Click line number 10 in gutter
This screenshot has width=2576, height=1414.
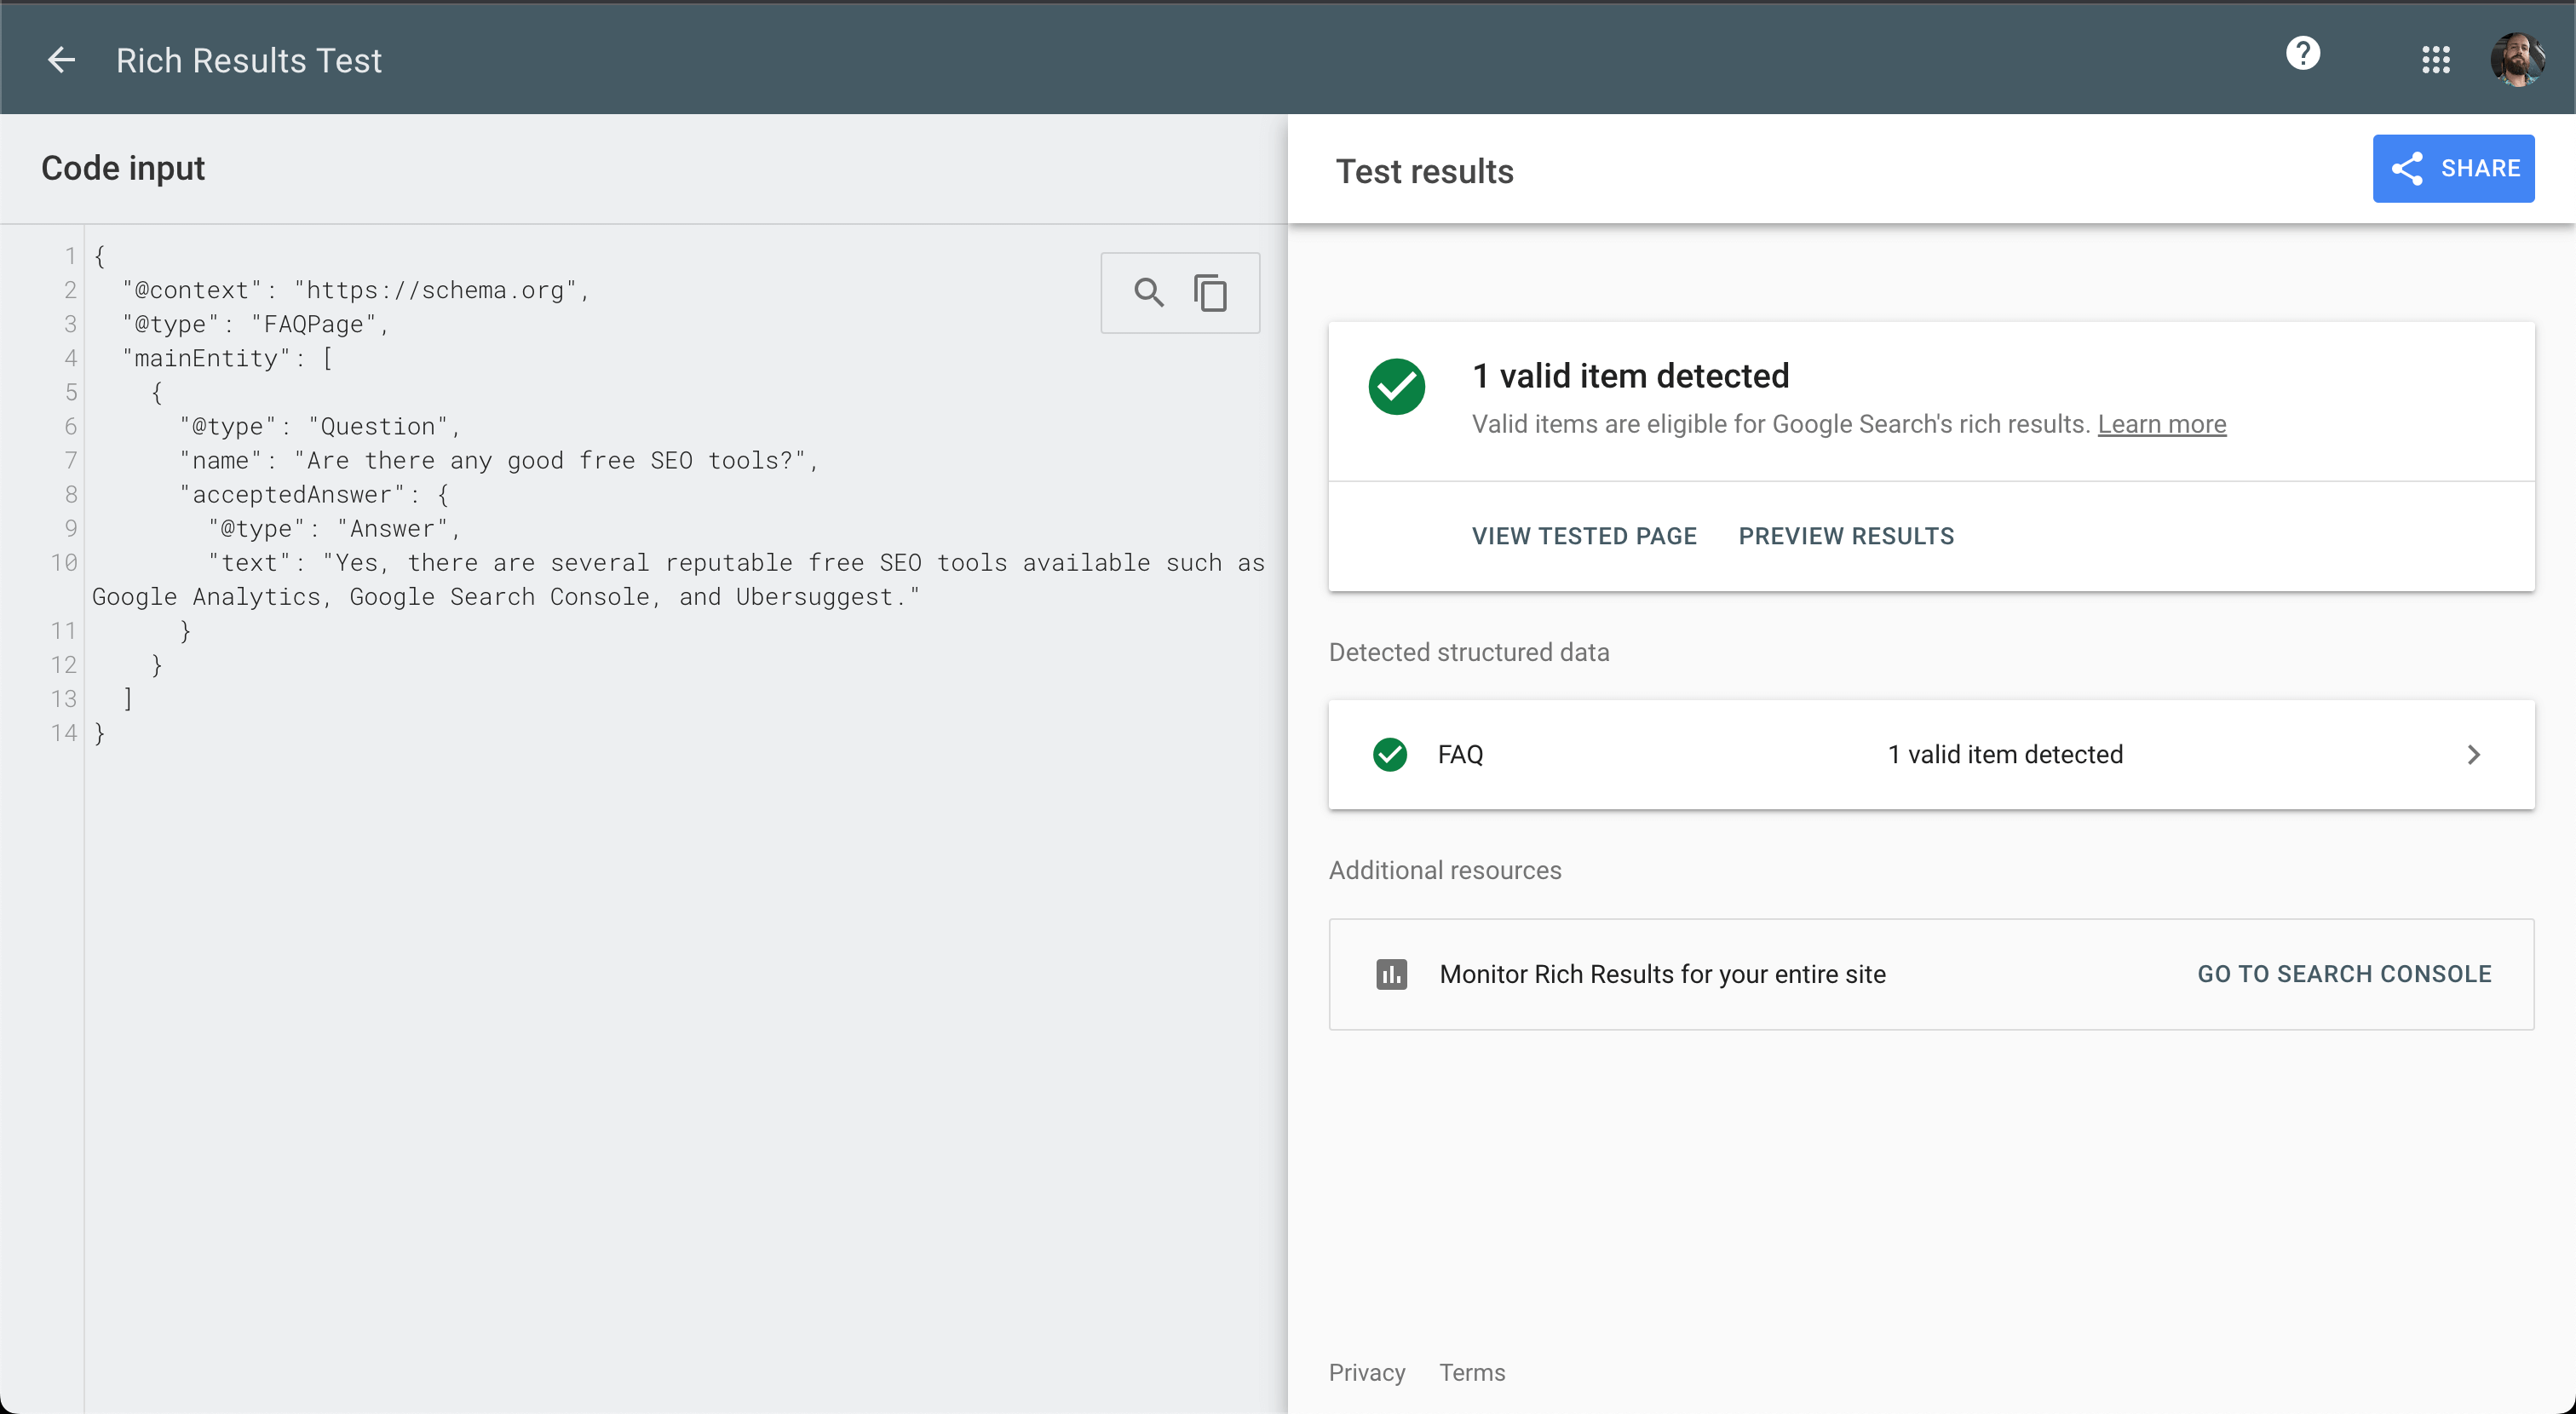point(64,562)
